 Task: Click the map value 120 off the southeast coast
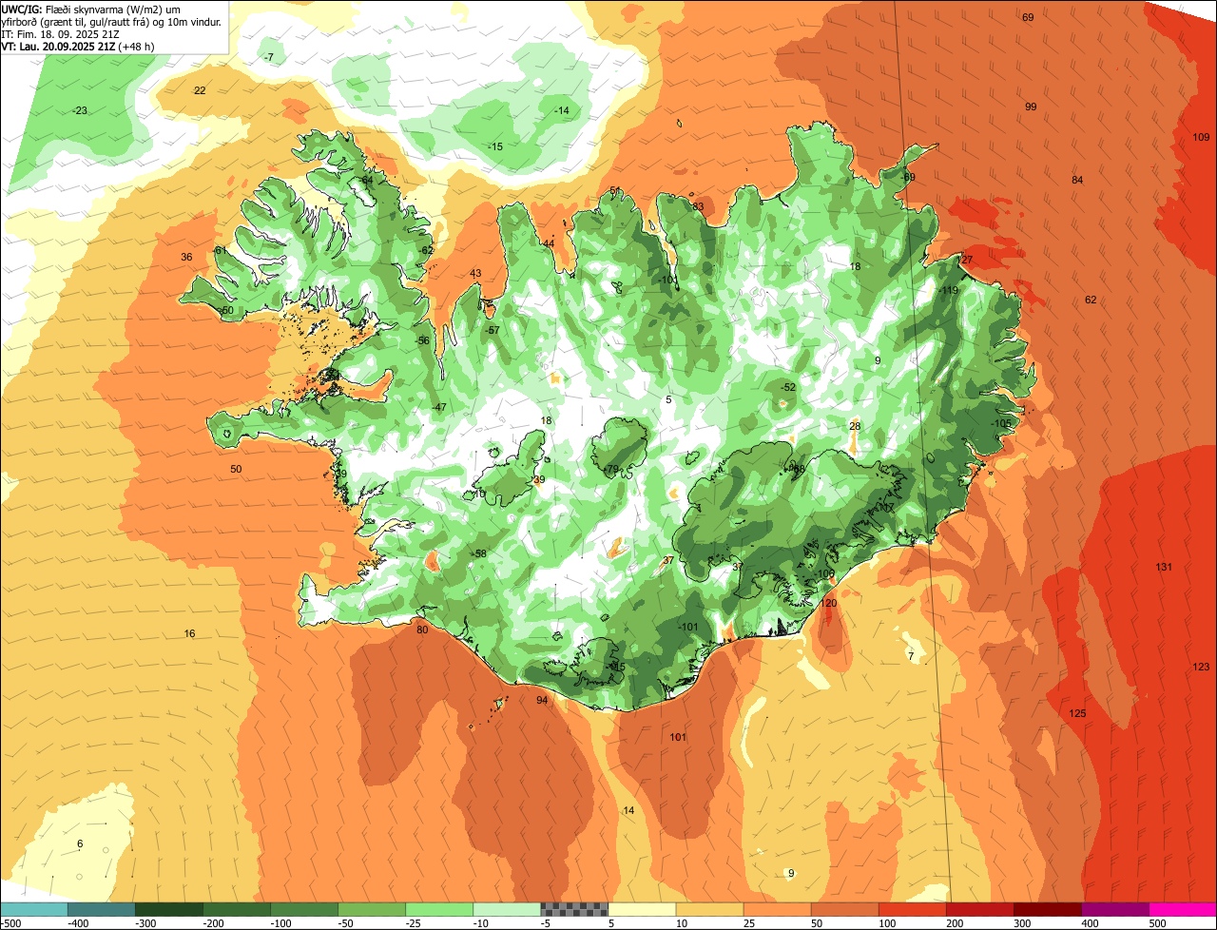point(828,603)
